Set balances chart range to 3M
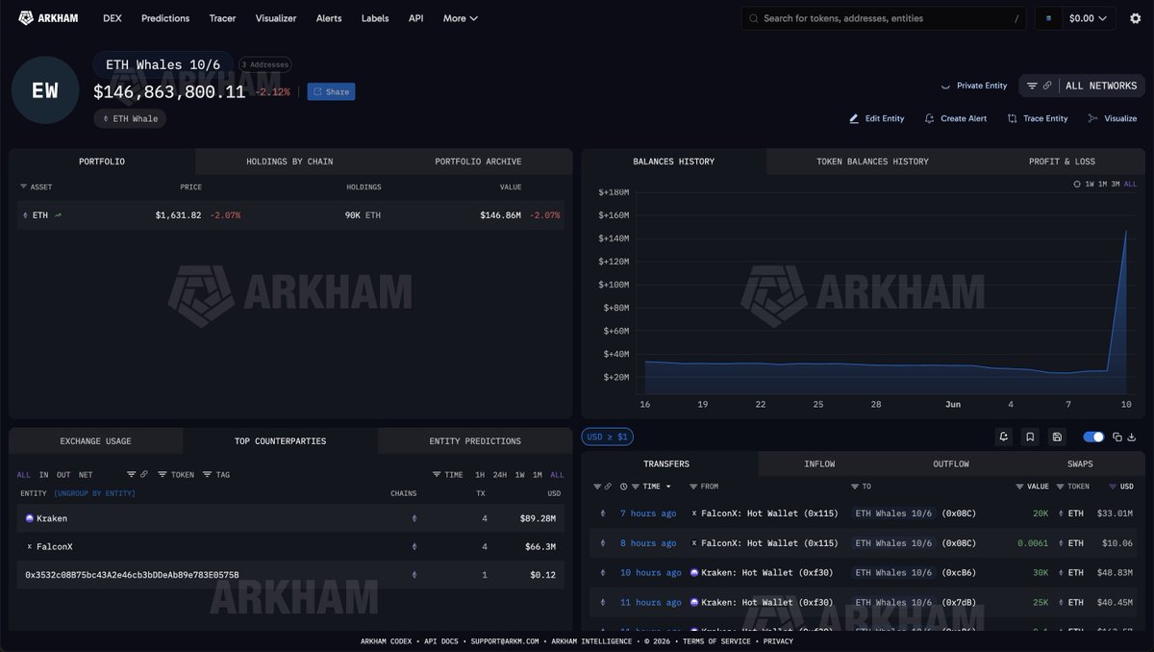Image resolution: width=1154 pixels, height=652 pixels. click(x=1116, y=184)
